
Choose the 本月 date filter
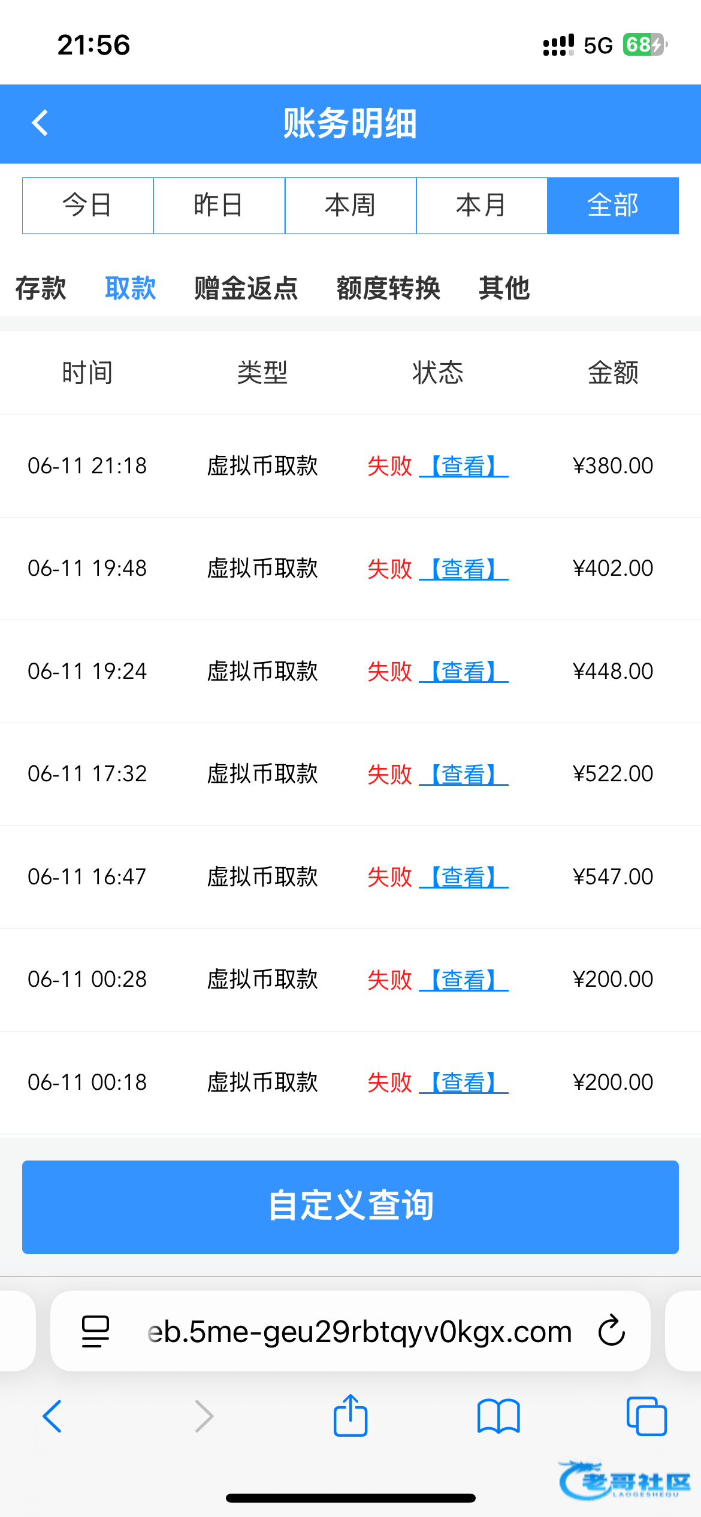[x=482, y=206]
